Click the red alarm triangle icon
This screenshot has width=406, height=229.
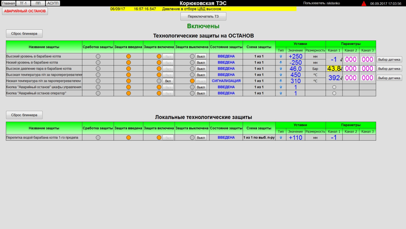[364, 4]
